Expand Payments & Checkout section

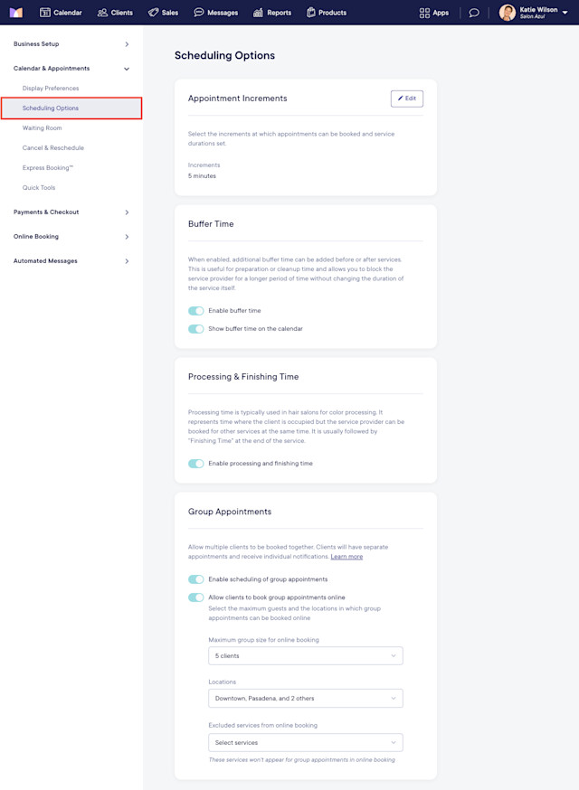pyautogui.click(x=71, y=212)
